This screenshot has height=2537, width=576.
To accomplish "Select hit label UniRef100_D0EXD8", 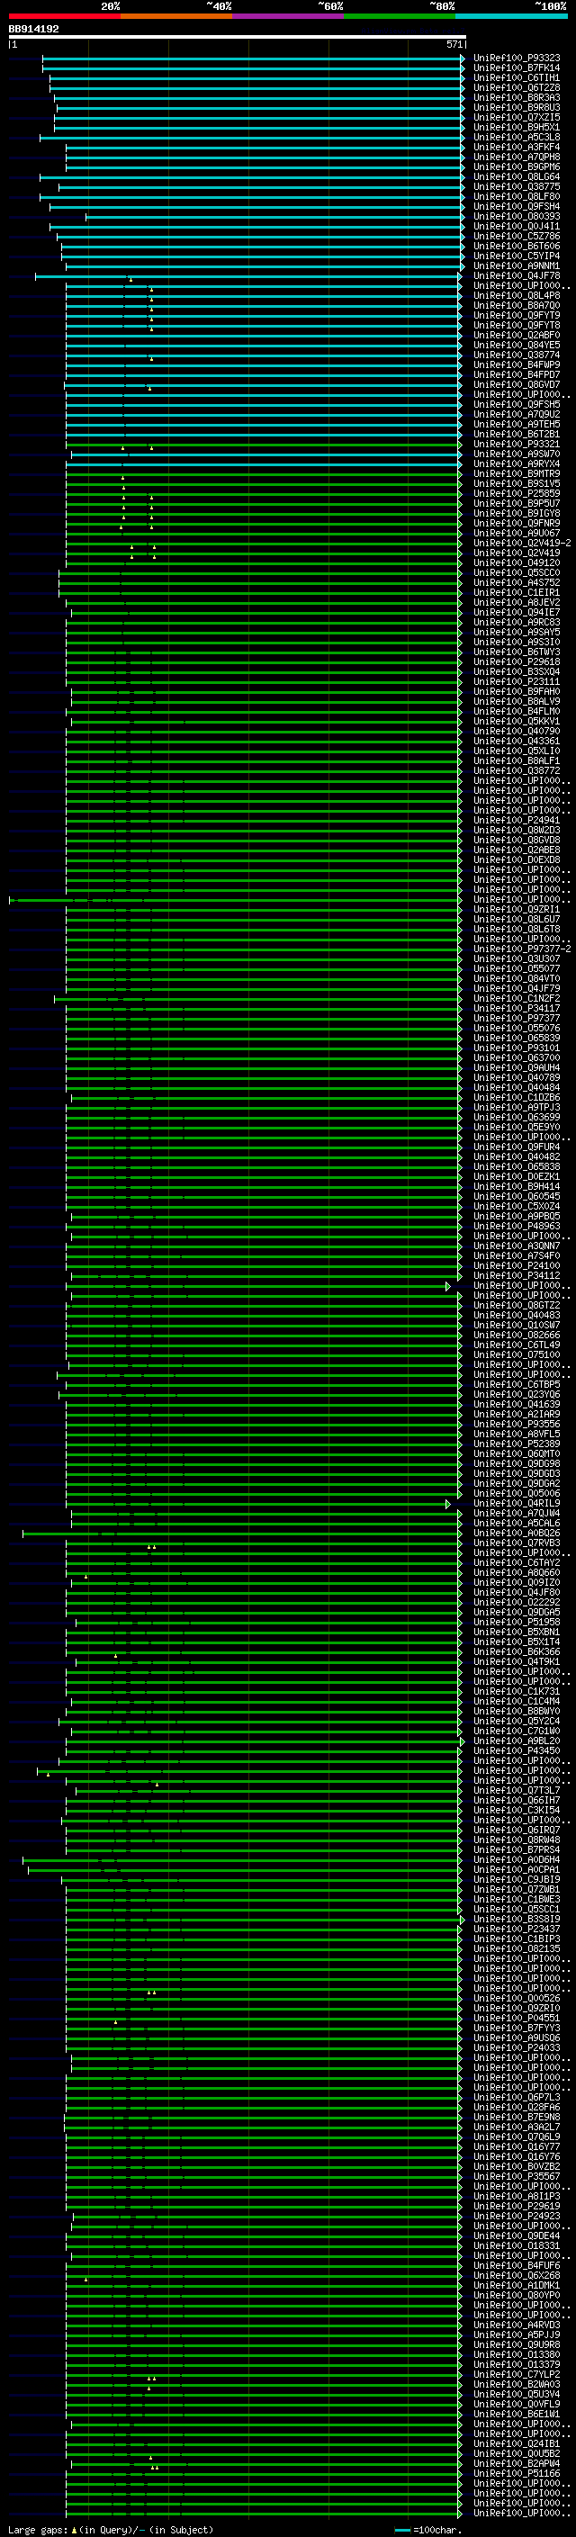I will (517, 859).
